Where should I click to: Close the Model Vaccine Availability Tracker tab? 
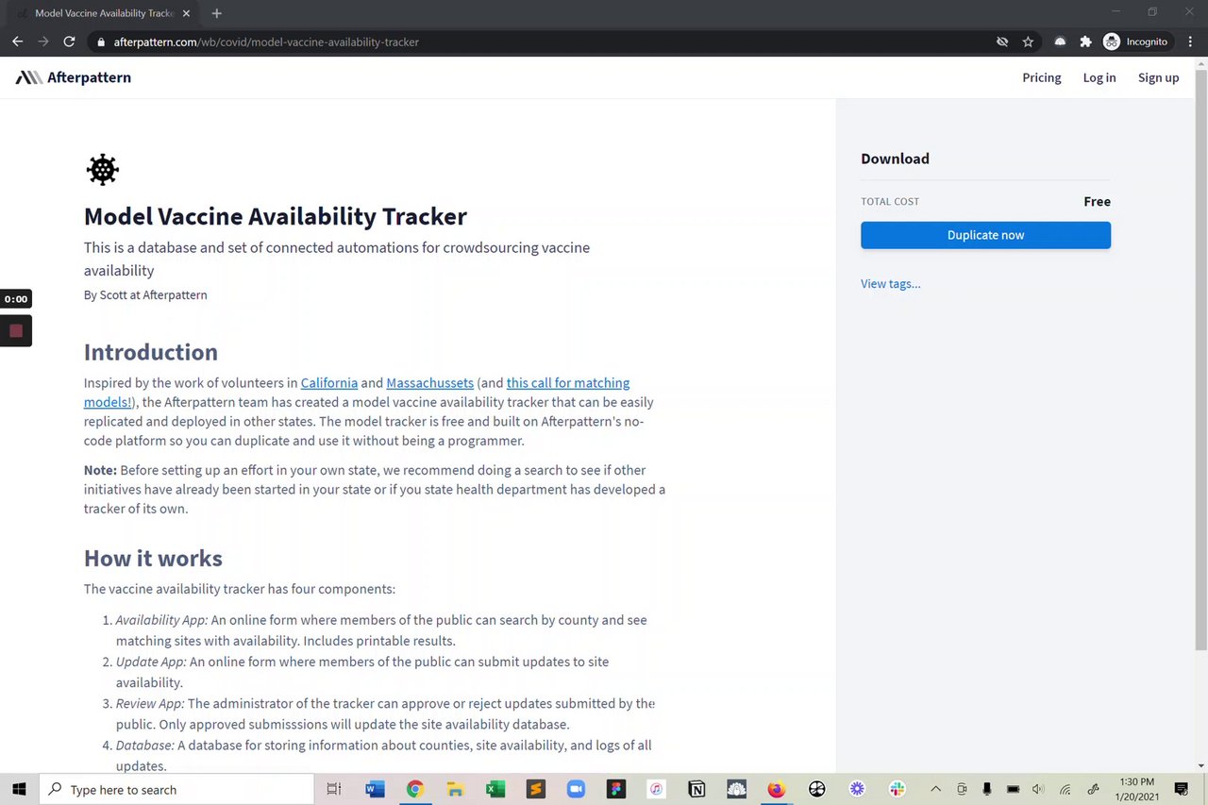pos(187,13)
